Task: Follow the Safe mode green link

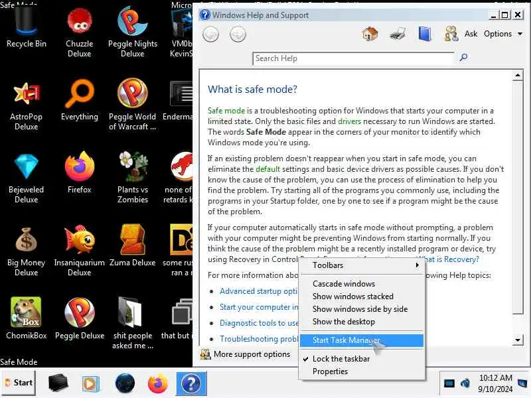Action: [226, 111]
